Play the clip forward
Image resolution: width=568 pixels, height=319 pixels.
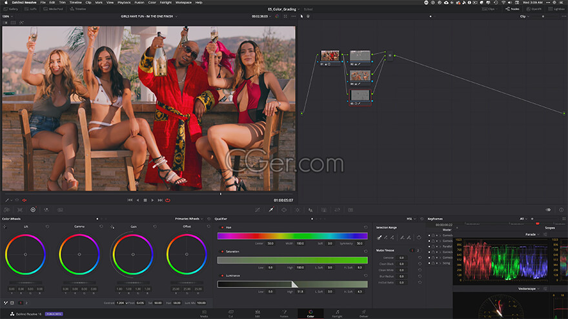[x=152, y=200]
